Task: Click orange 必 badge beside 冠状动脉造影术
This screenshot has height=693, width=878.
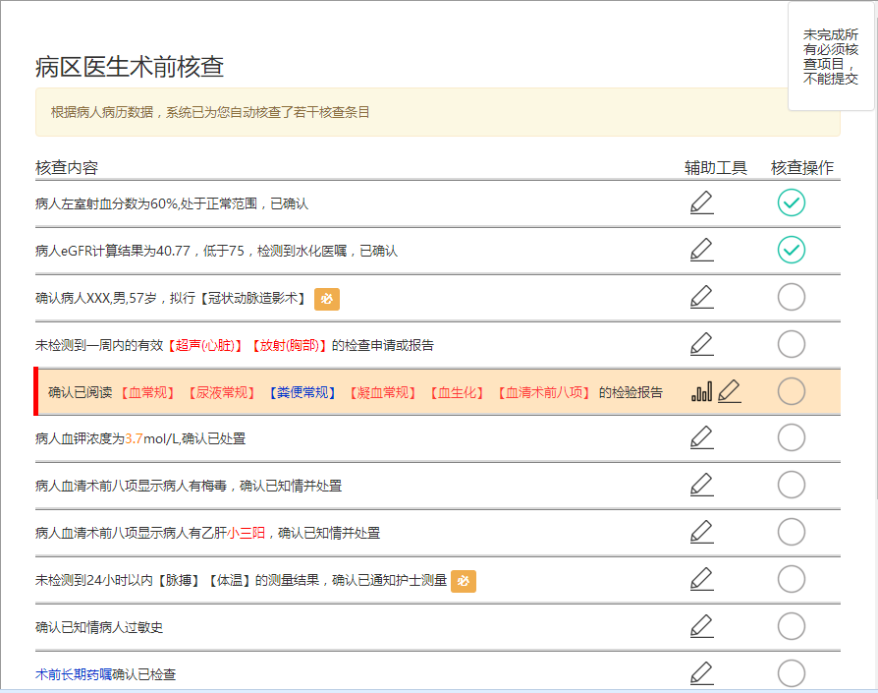Action: click(327, 299)
